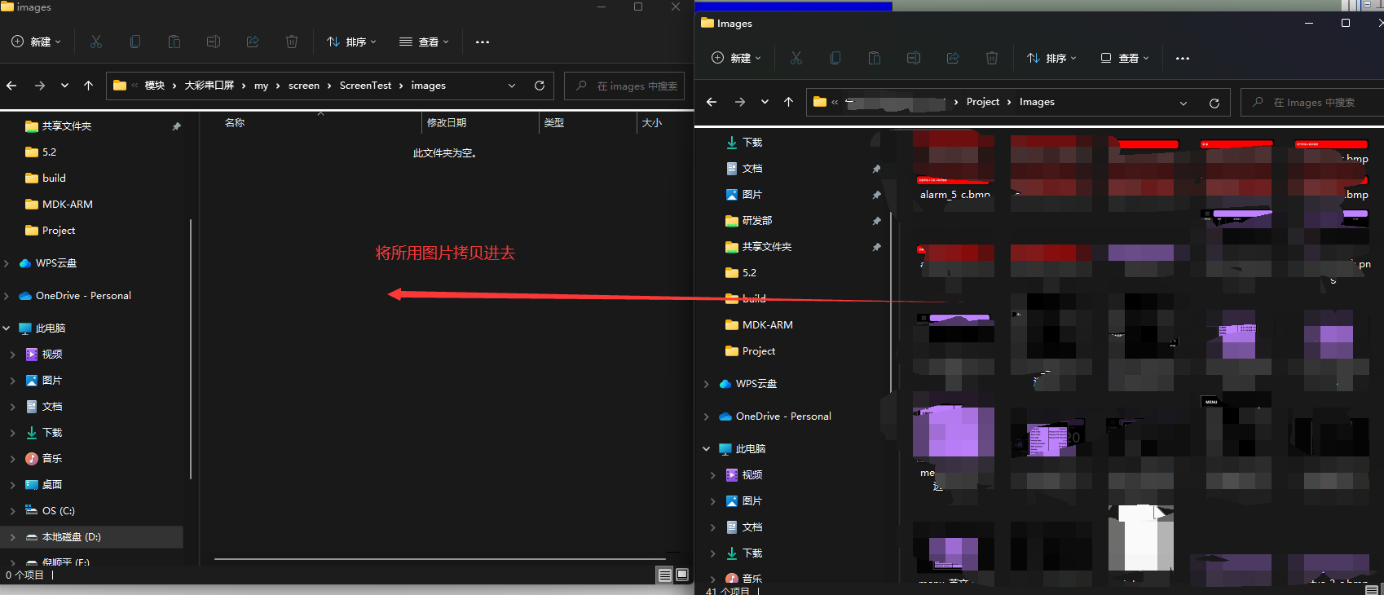Select the ScreenTest breadcrumb in the images window
The height and width of the screenshot is (595, 1384).
(365, 86)
